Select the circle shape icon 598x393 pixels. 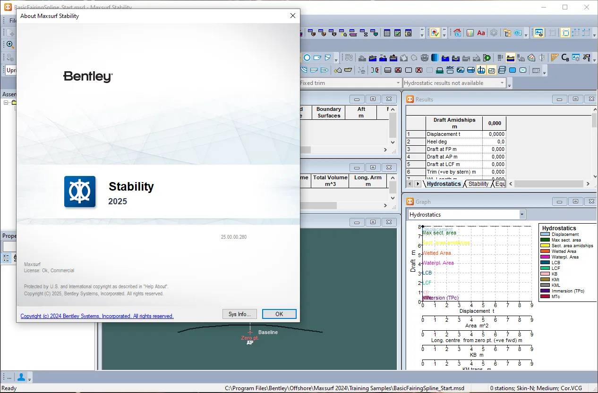coord(307,58)
